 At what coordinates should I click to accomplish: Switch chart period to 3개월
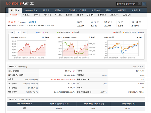(11, 33)
